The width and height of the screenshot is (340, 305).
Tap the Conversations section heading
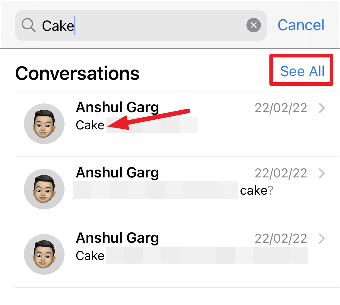[77, 73]
